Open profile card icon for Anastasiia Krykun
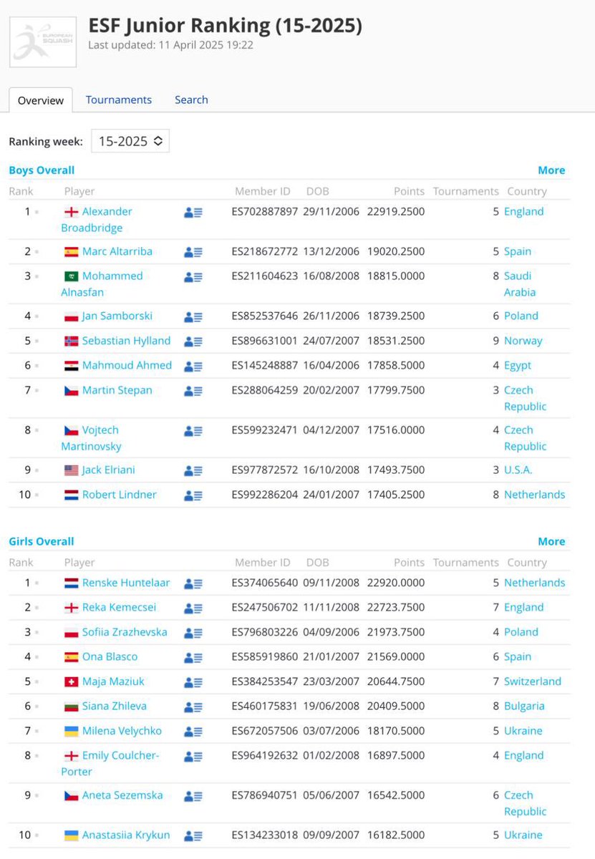The height and width of the screenshot is (859, 595). point(193,835)
